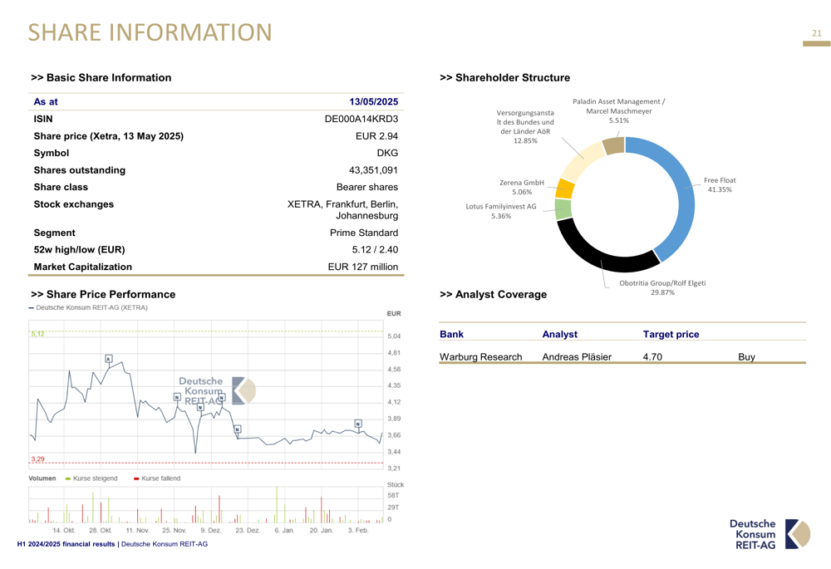Click the target price '4.70'

click(652, 357)
